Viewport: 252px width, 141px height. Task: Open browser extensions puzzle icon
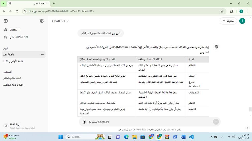pyautogui.click(x=231, y=11)
